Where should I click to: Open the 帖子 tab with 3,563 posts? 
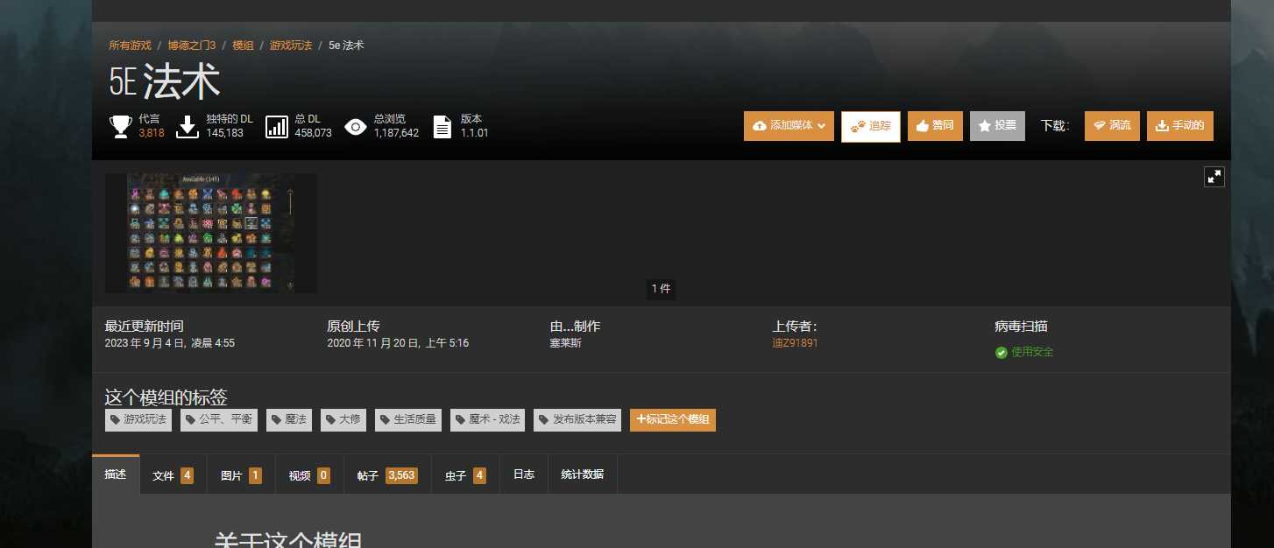(x=386, y=475)
